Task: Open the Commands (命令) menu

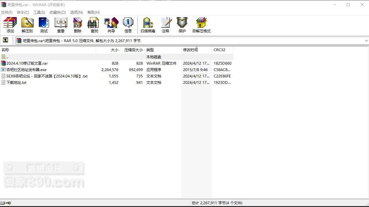Action: pyautogui.click(x=23, y=12)
